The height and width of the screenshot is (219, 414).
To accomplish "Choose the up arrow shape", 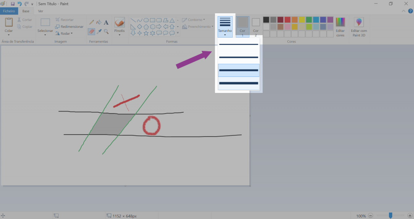I will (172, 27).
